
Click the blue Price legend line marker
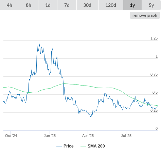click(x=59, y=146)
